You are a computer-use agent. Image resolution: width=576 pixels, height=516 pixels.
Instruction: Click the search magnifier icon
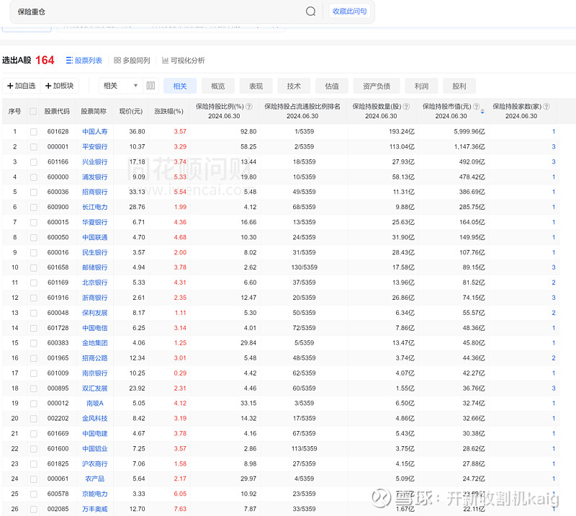click(310, 12)
